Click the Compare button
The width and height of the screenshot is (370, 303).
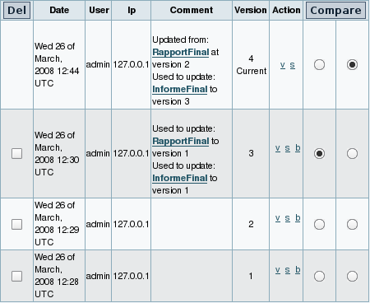tap(335, 11)
